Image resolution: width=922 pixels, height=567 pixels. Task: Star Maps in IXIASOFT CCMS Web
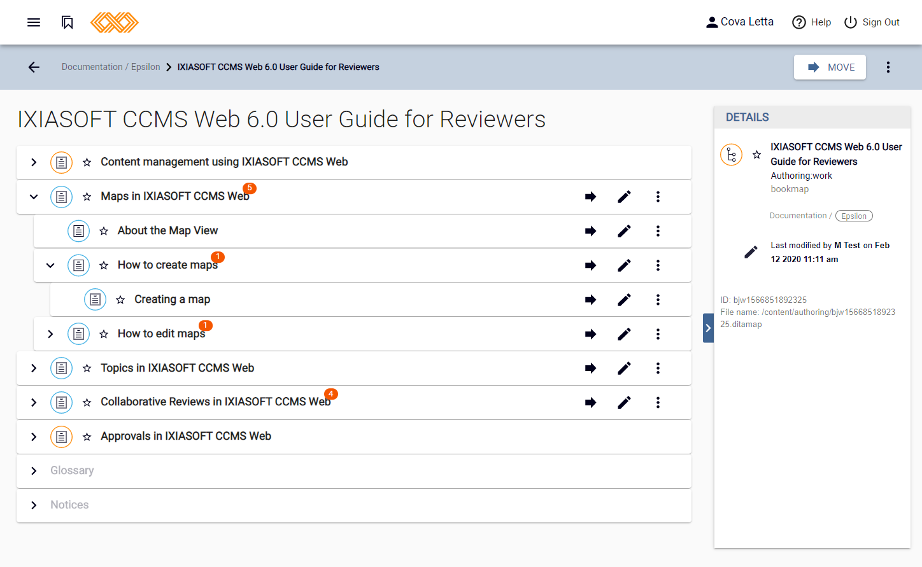(x=87, y=197)
